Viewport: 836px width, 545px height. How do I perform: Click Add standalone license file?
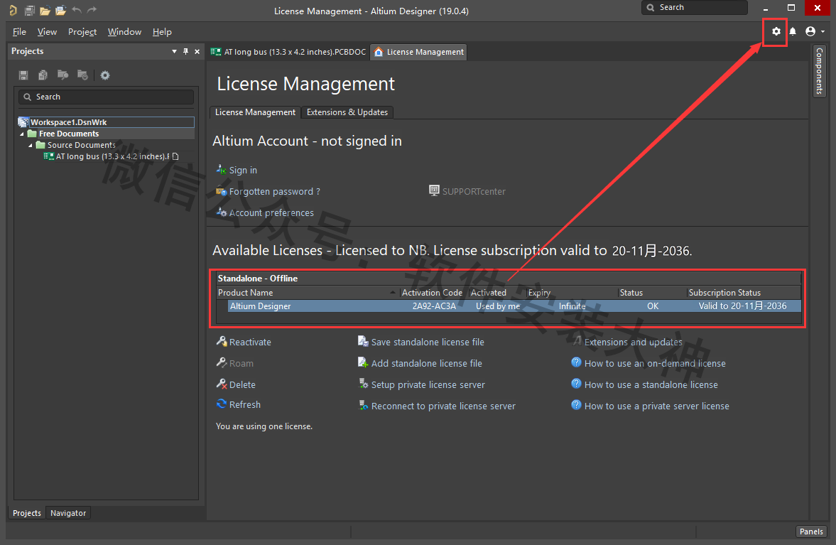(426, 363)
